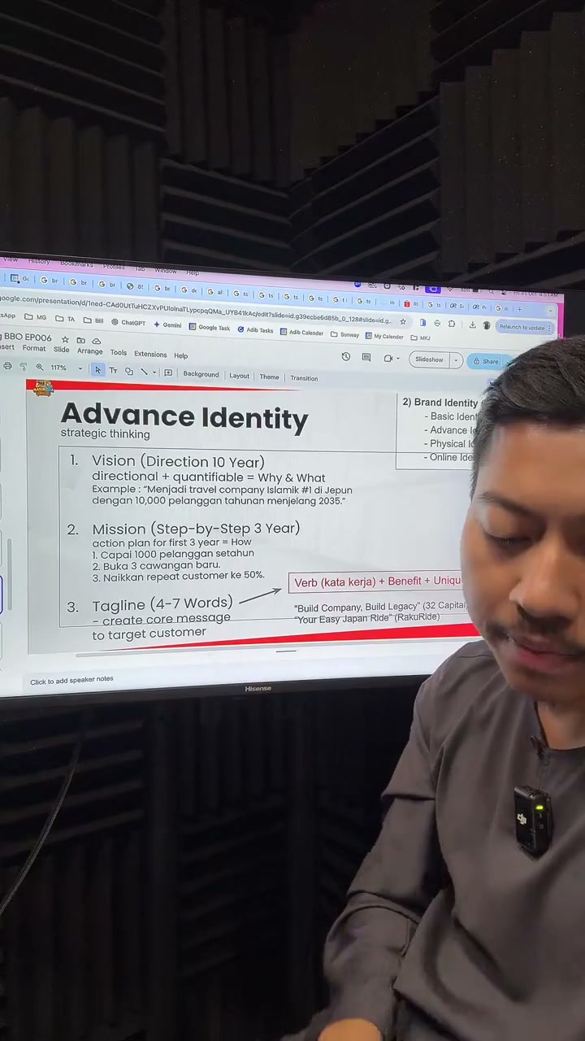The height and width of the screenshot is (1041, 585).
Task: Click the Background button
Action: click(x=201, y=374)
